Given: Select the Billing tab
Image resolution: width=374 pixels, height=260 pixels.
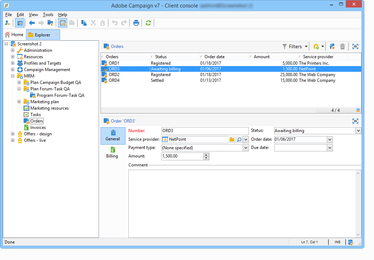Looking at the screenshot, I should (x=112, y=152).
